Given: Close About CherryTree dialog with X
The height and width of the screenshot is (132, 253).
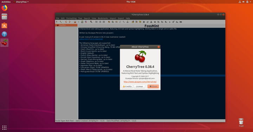Looking at the screenshot, I should [x=158, y=47].
